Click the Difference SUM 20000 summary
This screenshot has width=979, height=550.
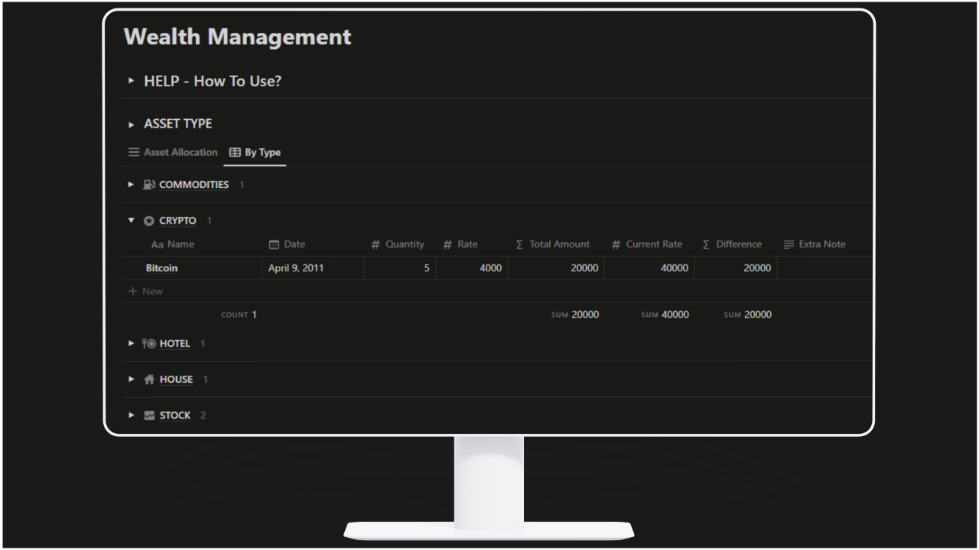pyautogui.click(x=747, y=315)
